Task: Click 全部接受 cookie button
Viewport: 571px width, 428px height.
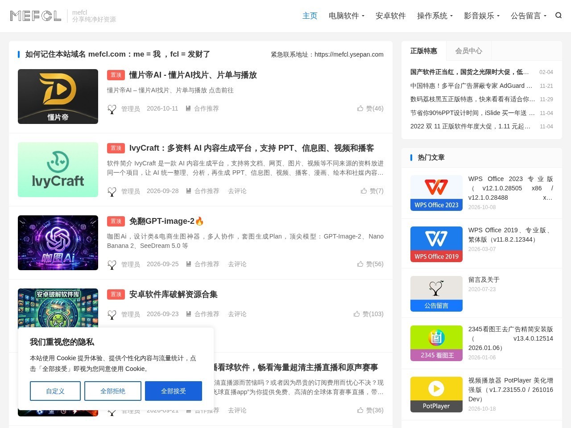Action: point(174,391)
